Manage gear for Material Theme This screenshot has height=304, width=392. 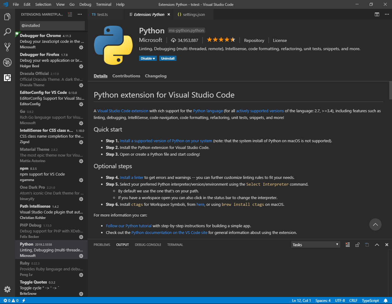point(81,161)
